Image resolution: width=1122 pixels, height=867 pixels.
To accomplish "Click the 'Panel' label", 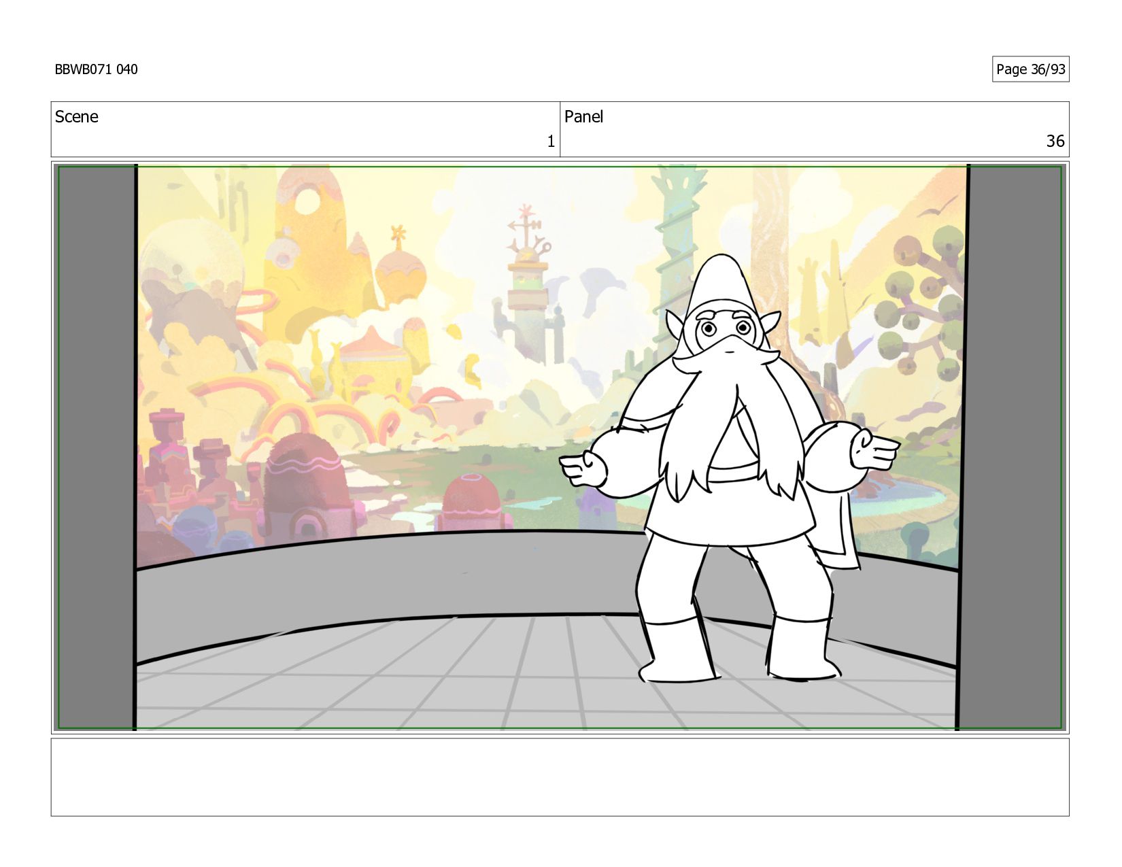I will [583, 117].
